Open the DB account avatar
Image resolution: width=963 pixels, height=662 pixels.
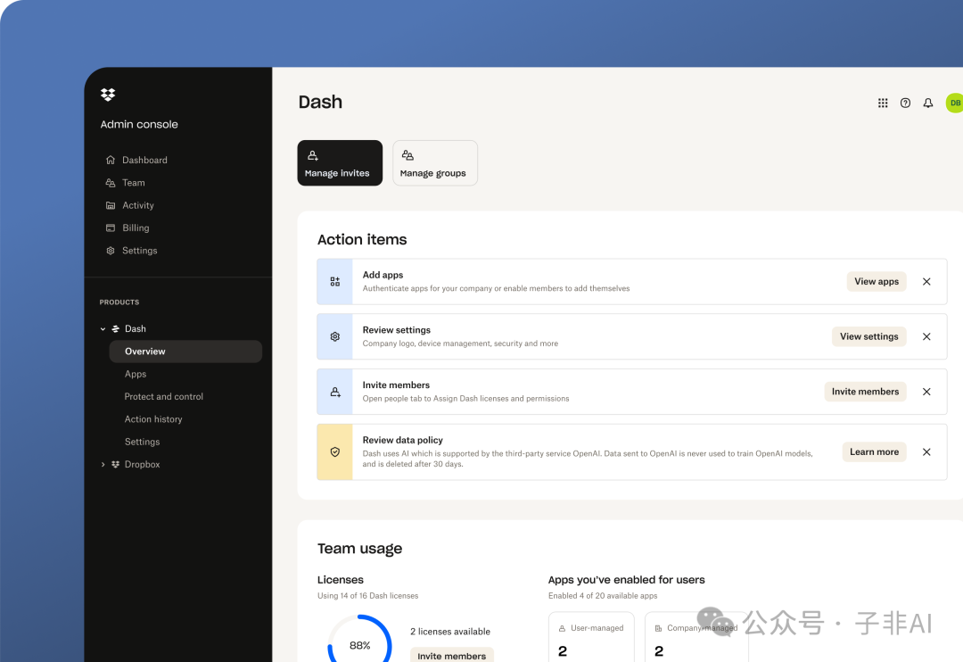[954, 103]
